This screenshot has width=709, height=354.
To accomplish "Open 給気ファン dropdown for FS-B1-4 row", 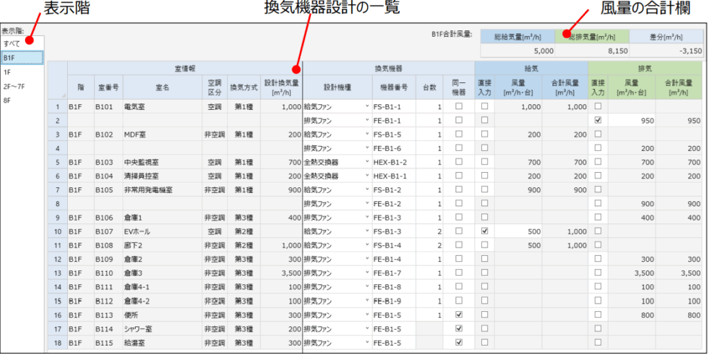I will 366,245.
